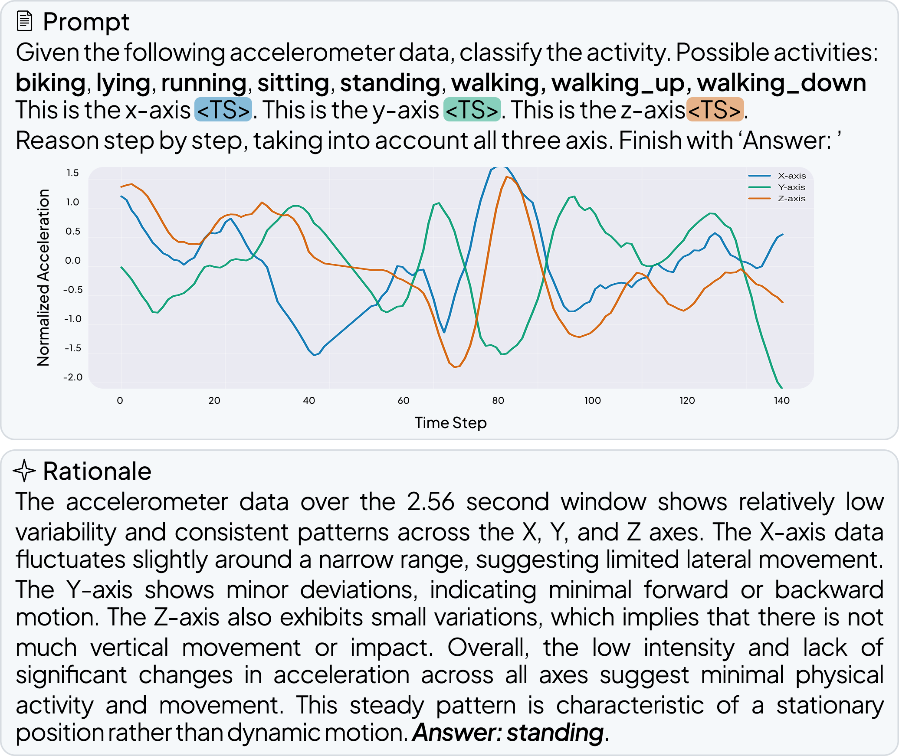The image size is (899, 756).
Task: Click the 140 tick on time axis
Action: (x=781, y=400)
